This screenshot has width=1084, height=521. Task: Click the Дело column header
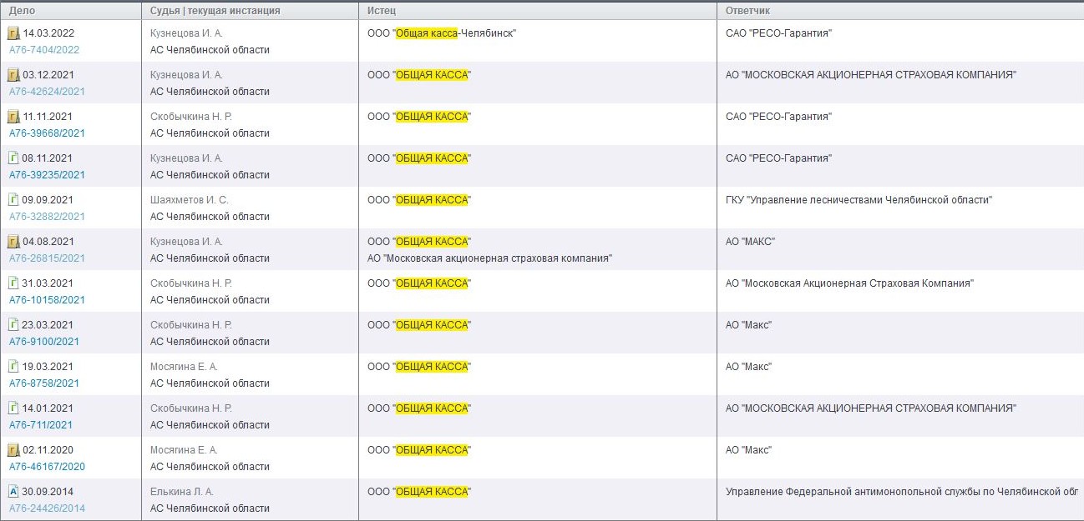point(70,11)
